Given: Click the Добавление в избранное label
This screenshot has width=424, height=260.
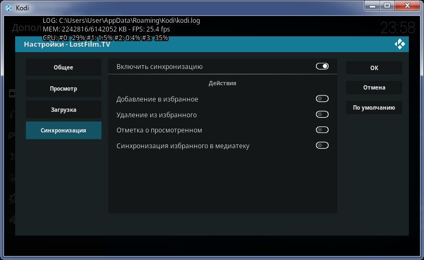Looking at the screenshot, I should (157, 99).
